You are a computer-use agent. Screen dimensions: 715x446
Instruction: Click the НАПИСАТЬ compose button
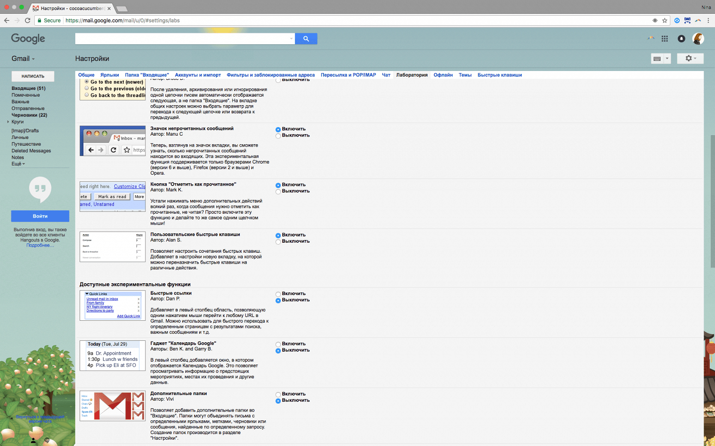(x=33, y=76)
